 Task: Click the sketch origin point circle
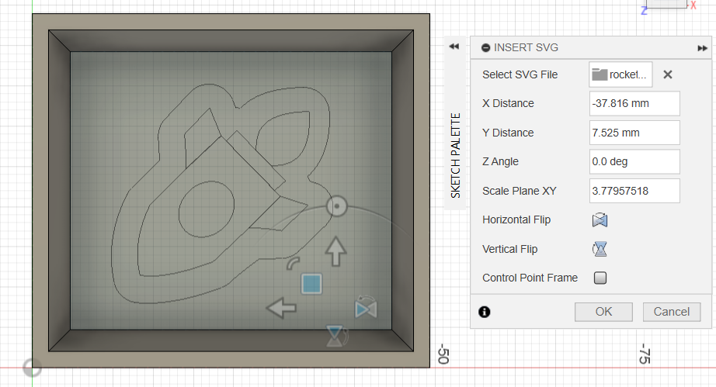click(32, 368)
